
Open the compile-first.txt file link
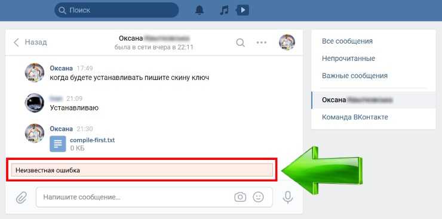[x=92, y=140]
